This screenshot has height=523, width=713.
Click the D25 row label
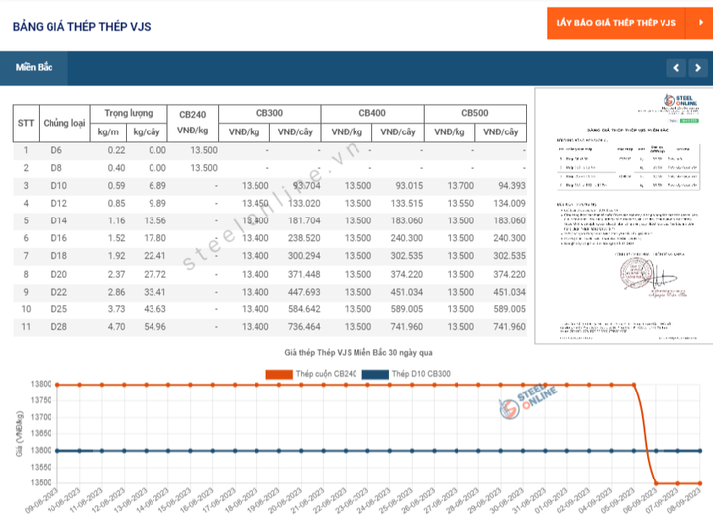coord(58,309)
